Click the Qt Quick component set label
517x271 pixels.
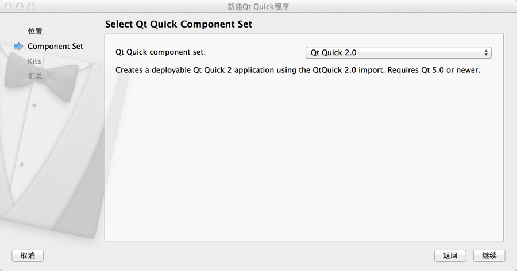pyautogui.click(x=160, y=52)
